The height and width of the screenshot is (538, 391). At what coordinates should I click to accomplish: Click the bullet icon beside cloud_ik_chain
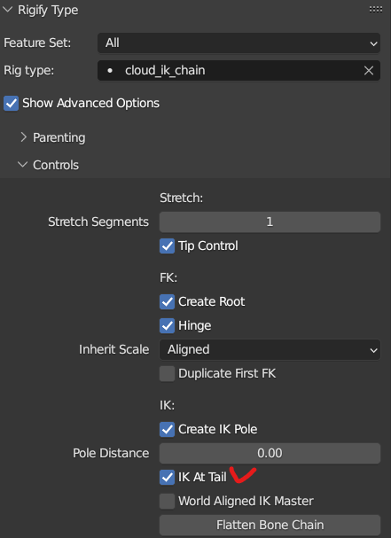[110, 71]
